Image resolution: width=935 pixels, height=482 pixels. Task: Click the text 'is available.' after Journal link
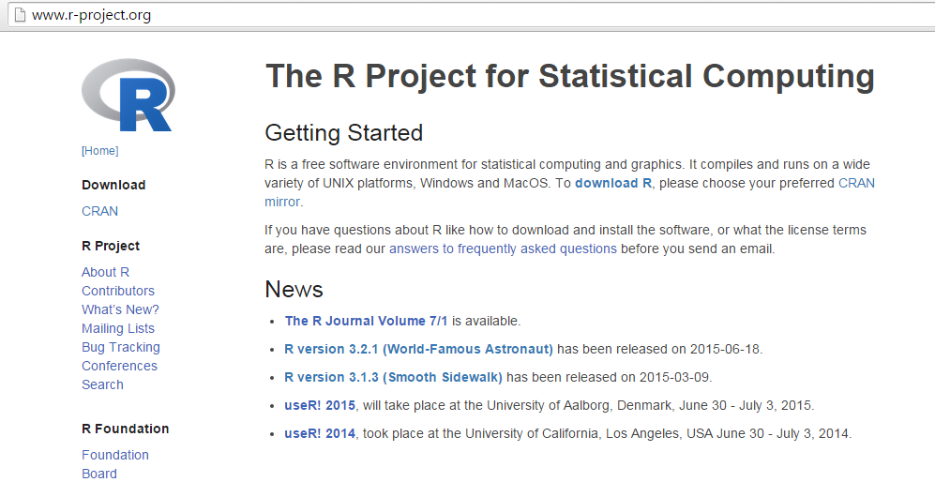click(x=486, y=321)
